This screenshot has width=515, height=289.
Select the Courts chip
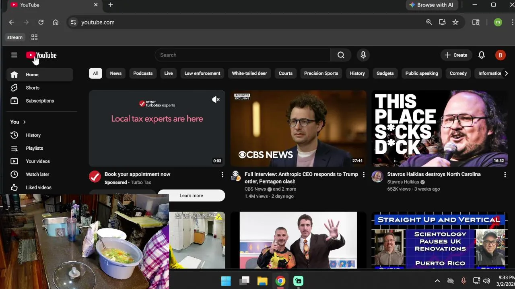point(286,73)
